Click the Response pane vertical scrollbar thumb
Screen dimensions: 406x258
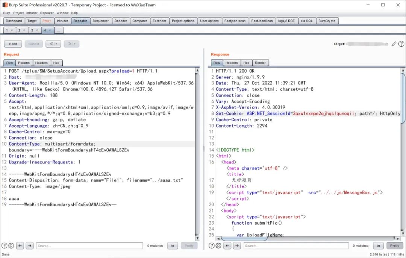pos(403,98)
